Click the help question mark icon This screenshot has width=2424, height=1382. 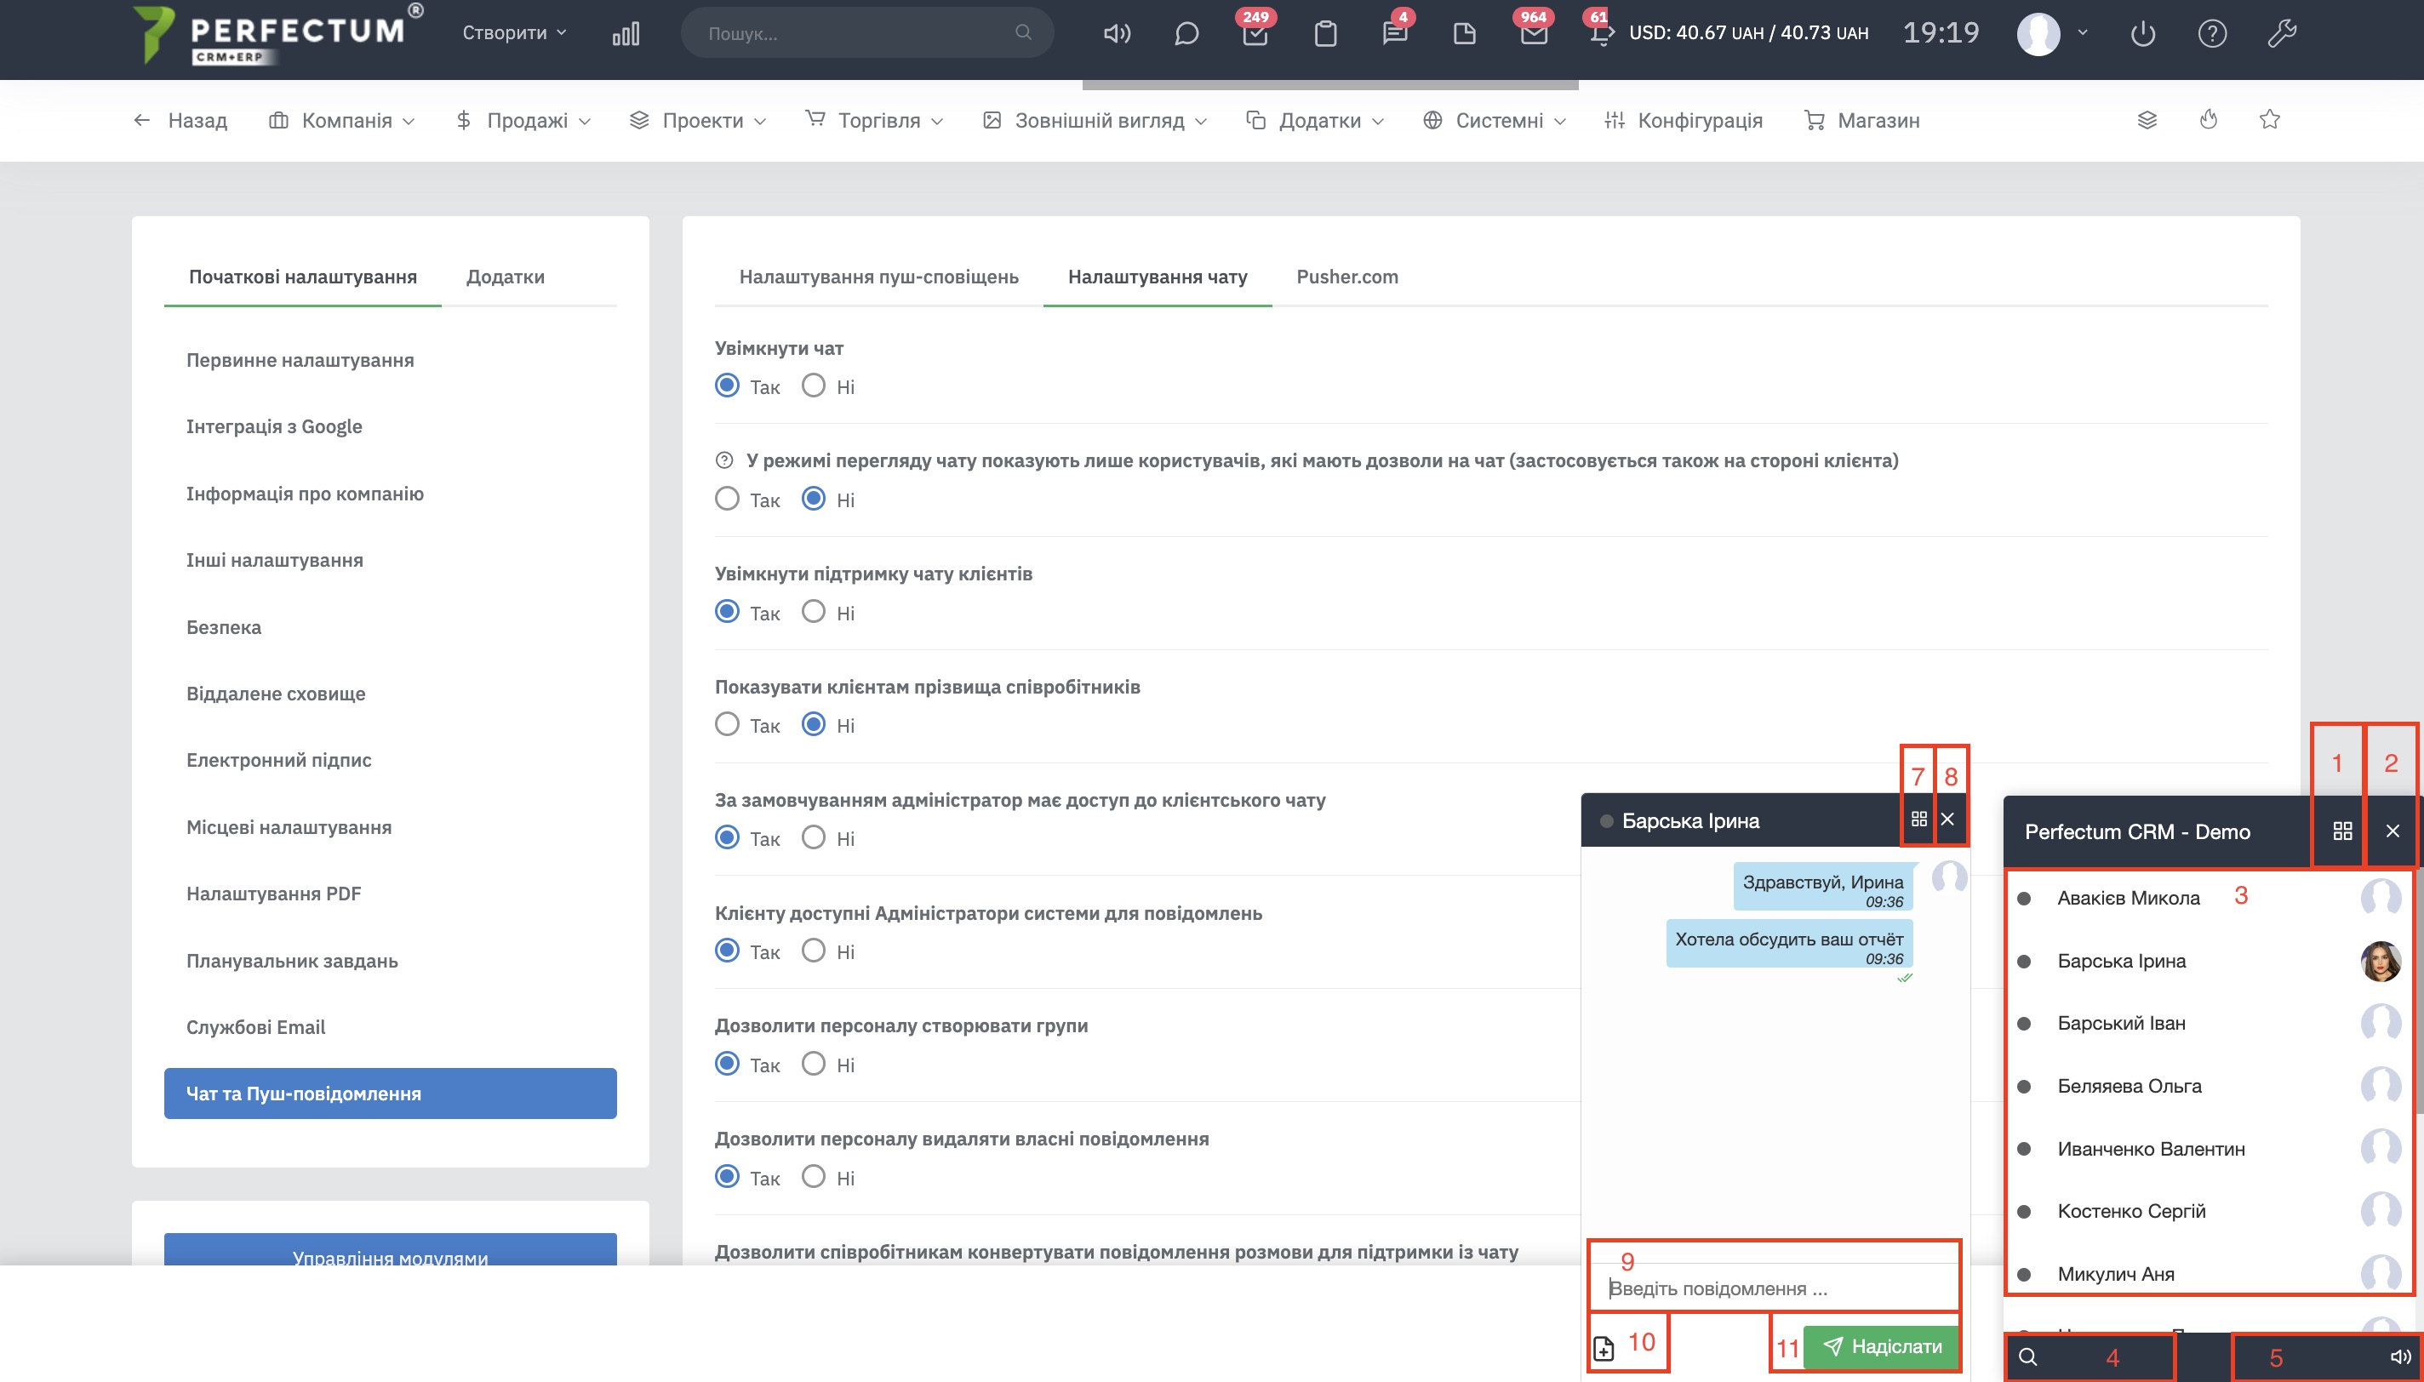point(2211,34)
